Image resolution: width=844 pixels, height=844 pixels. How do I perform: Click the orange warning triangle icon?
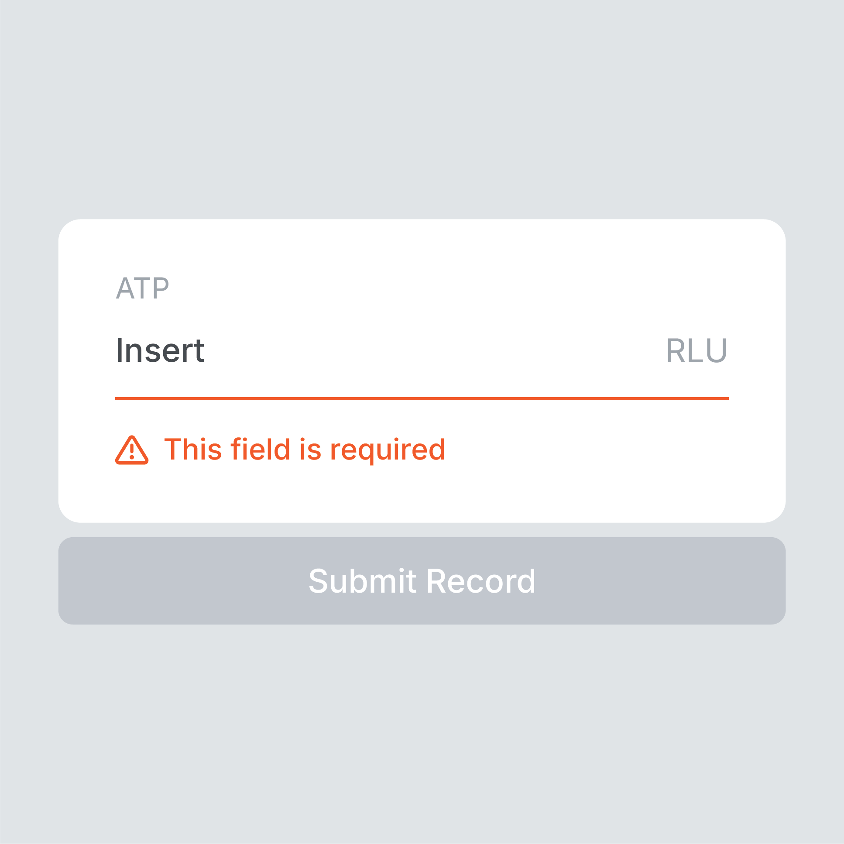point(132,450)
